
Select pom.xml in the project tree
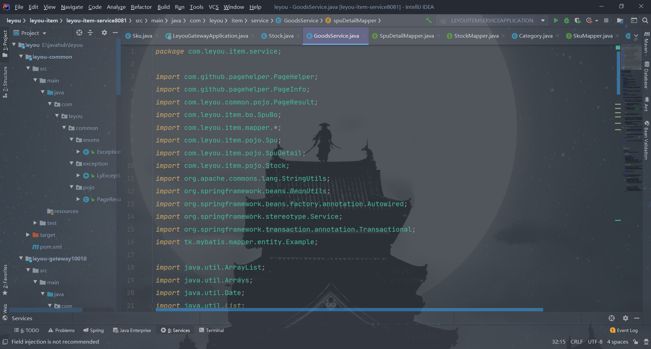point(47,247)
